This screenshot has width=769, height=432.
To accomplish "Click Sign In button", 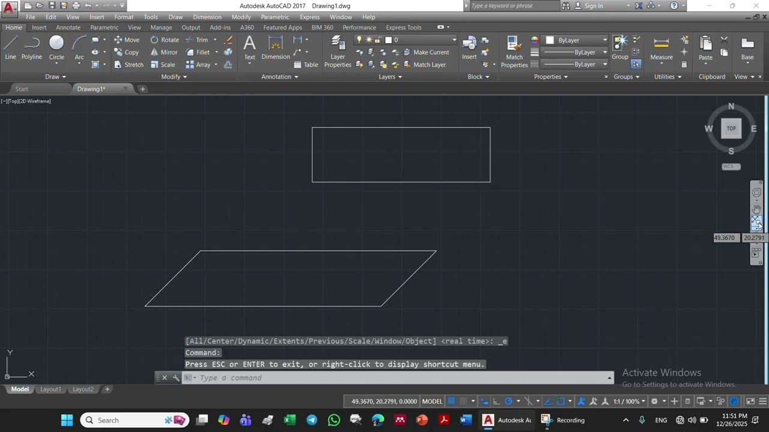I will (589, 5).
